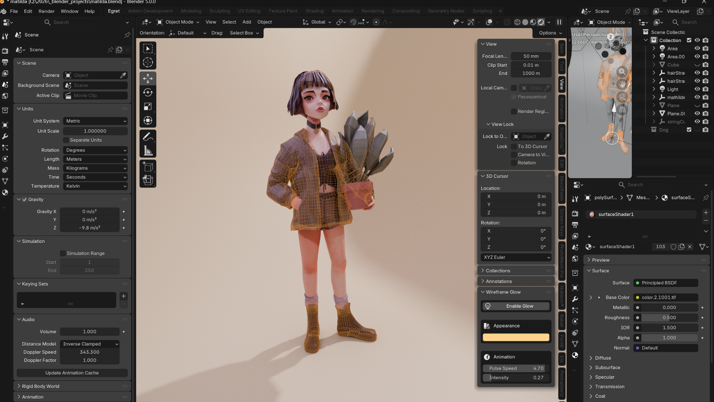Select the Add Cube tool
This screenshot has height=402, width=714.
pyautogui.click(x=148, y=167)
